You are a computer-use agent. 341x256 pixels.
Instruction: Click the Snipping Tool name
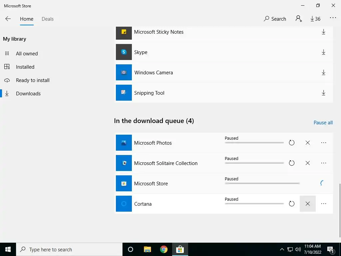tap(149, 93)
